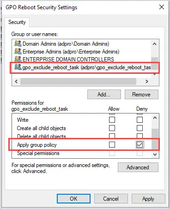Select the Enterprise Admins group icon
The width and height of the screenshot is (170, 209).
click(18, 51)
